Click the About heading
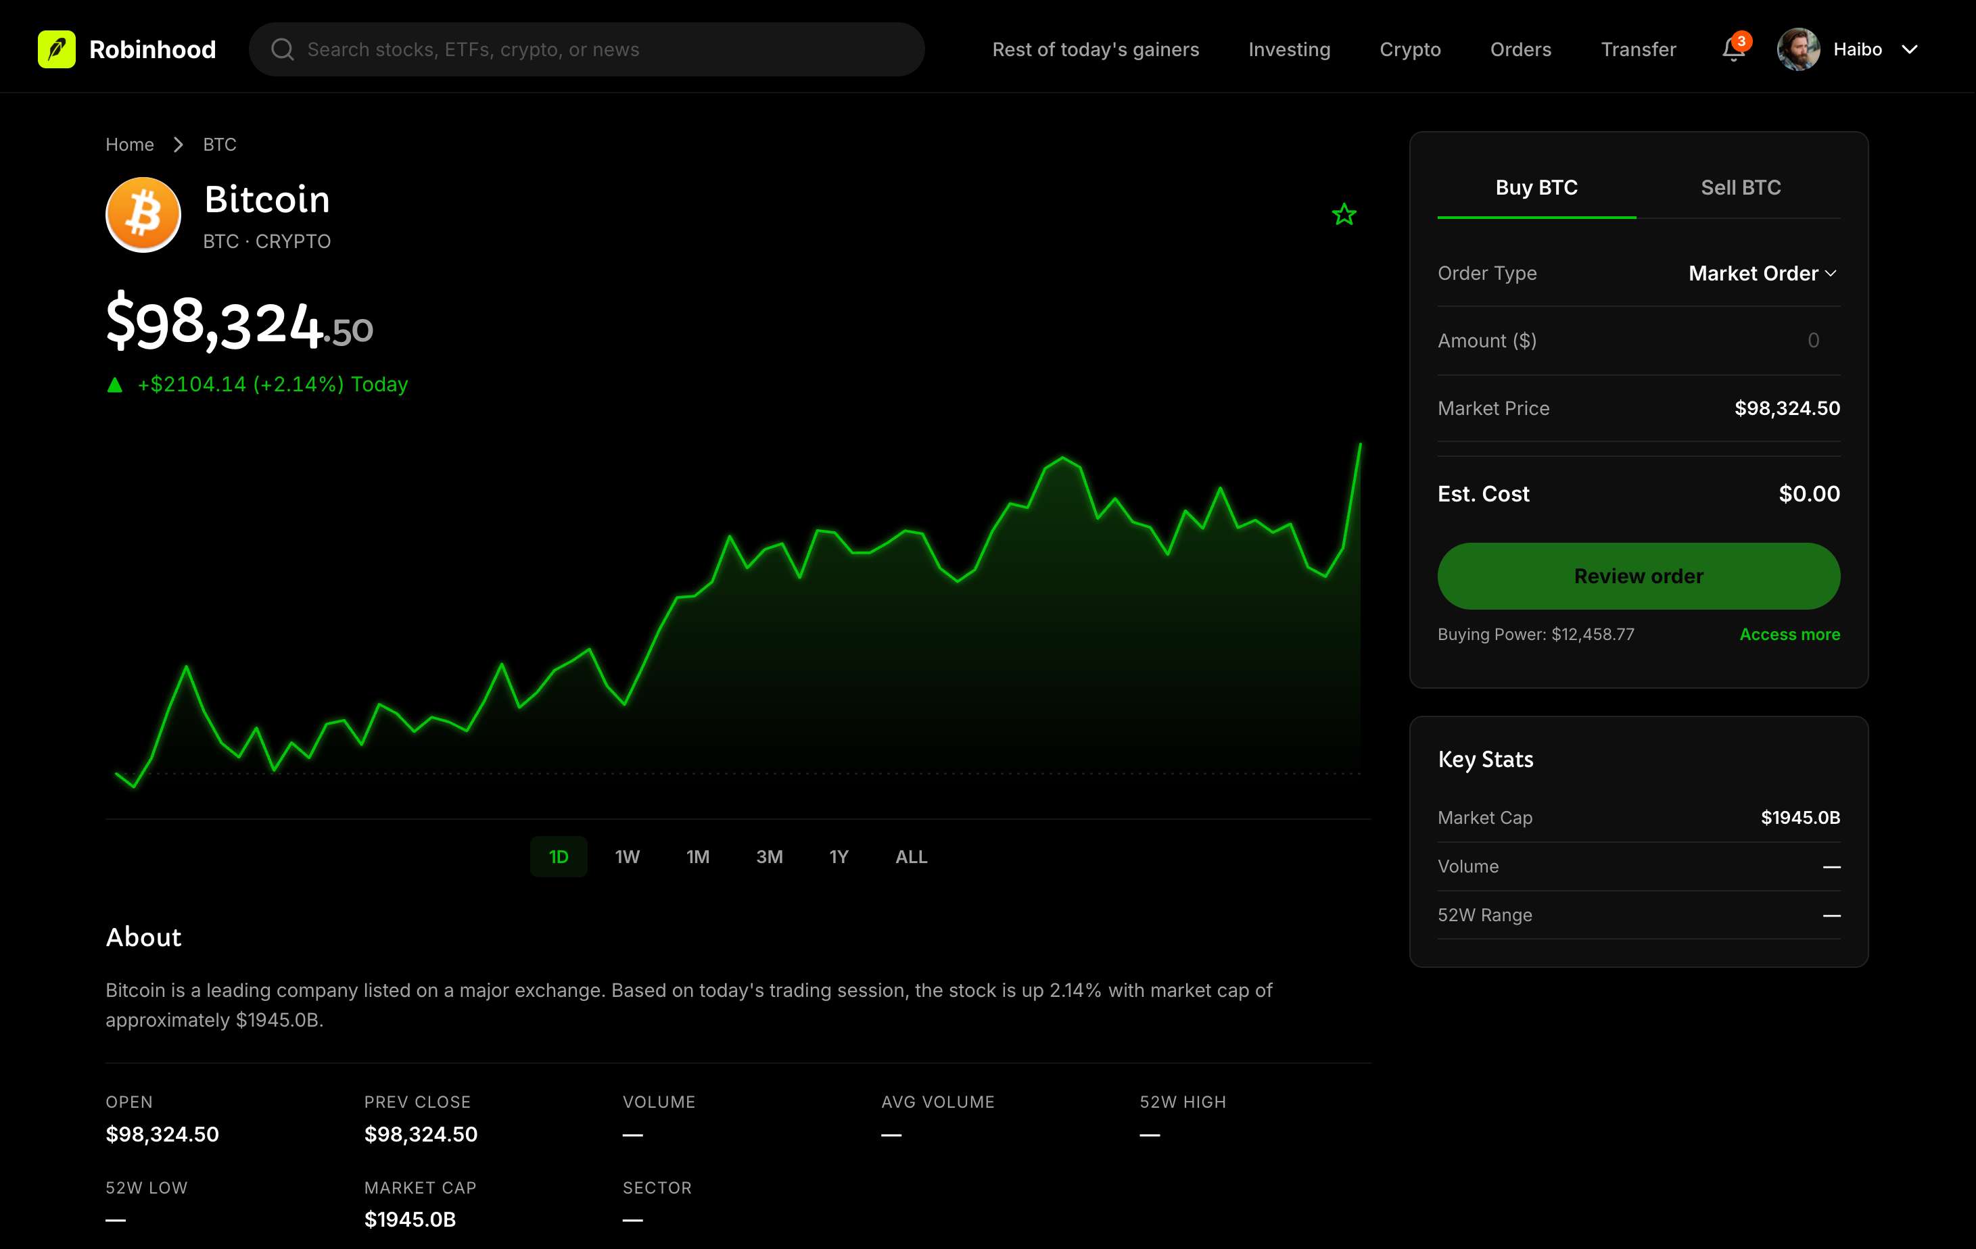This screenshot has height=1249, width=1976. (143, 937)
